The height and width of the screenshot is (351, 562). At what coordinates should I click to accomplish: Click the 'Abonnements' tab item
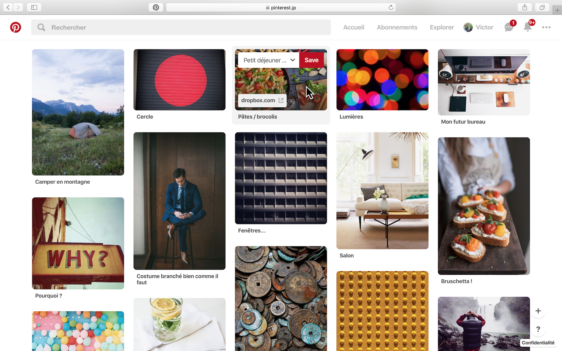click(x=397, y=27)
